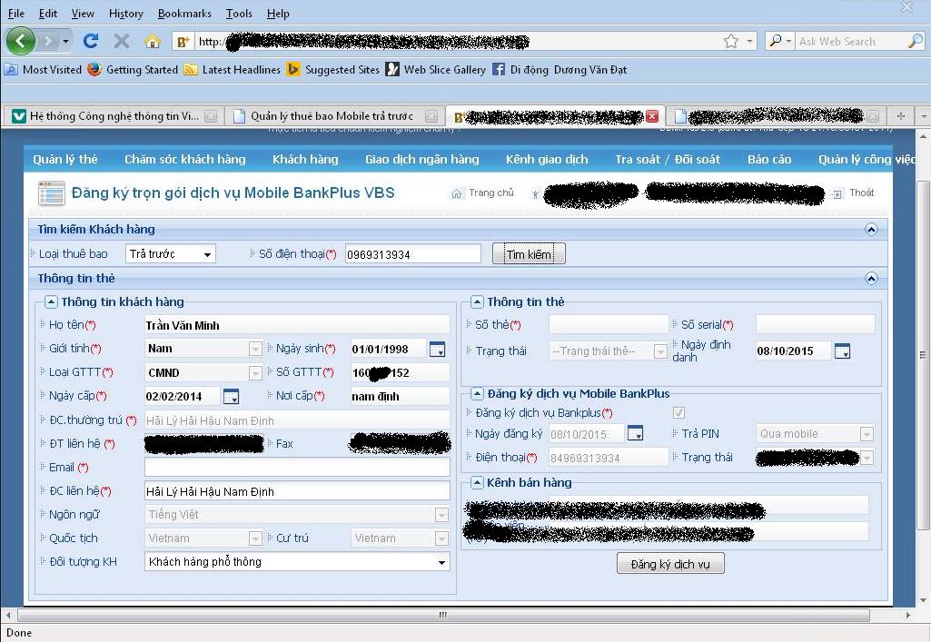Screen dimensions: 931x642
Task: Open the Giới tính dropdown
Action: (x=203, y=349)
